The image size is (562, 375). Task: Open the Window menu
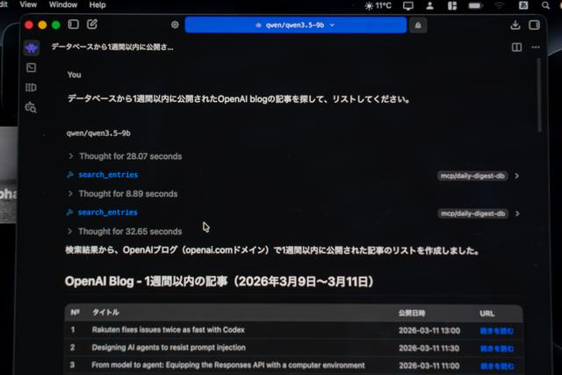pos(62,4)
